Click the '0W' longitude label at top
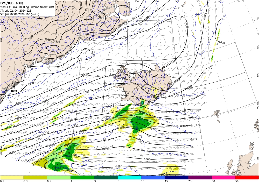 (x=220, y=1)
